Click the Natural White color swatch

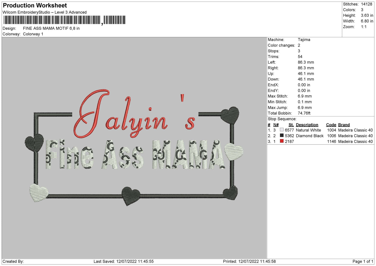[x=282, y=130]
